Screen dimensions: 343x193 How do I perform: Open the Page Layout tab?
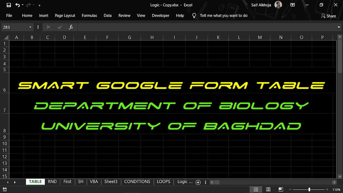coord(65,16)
